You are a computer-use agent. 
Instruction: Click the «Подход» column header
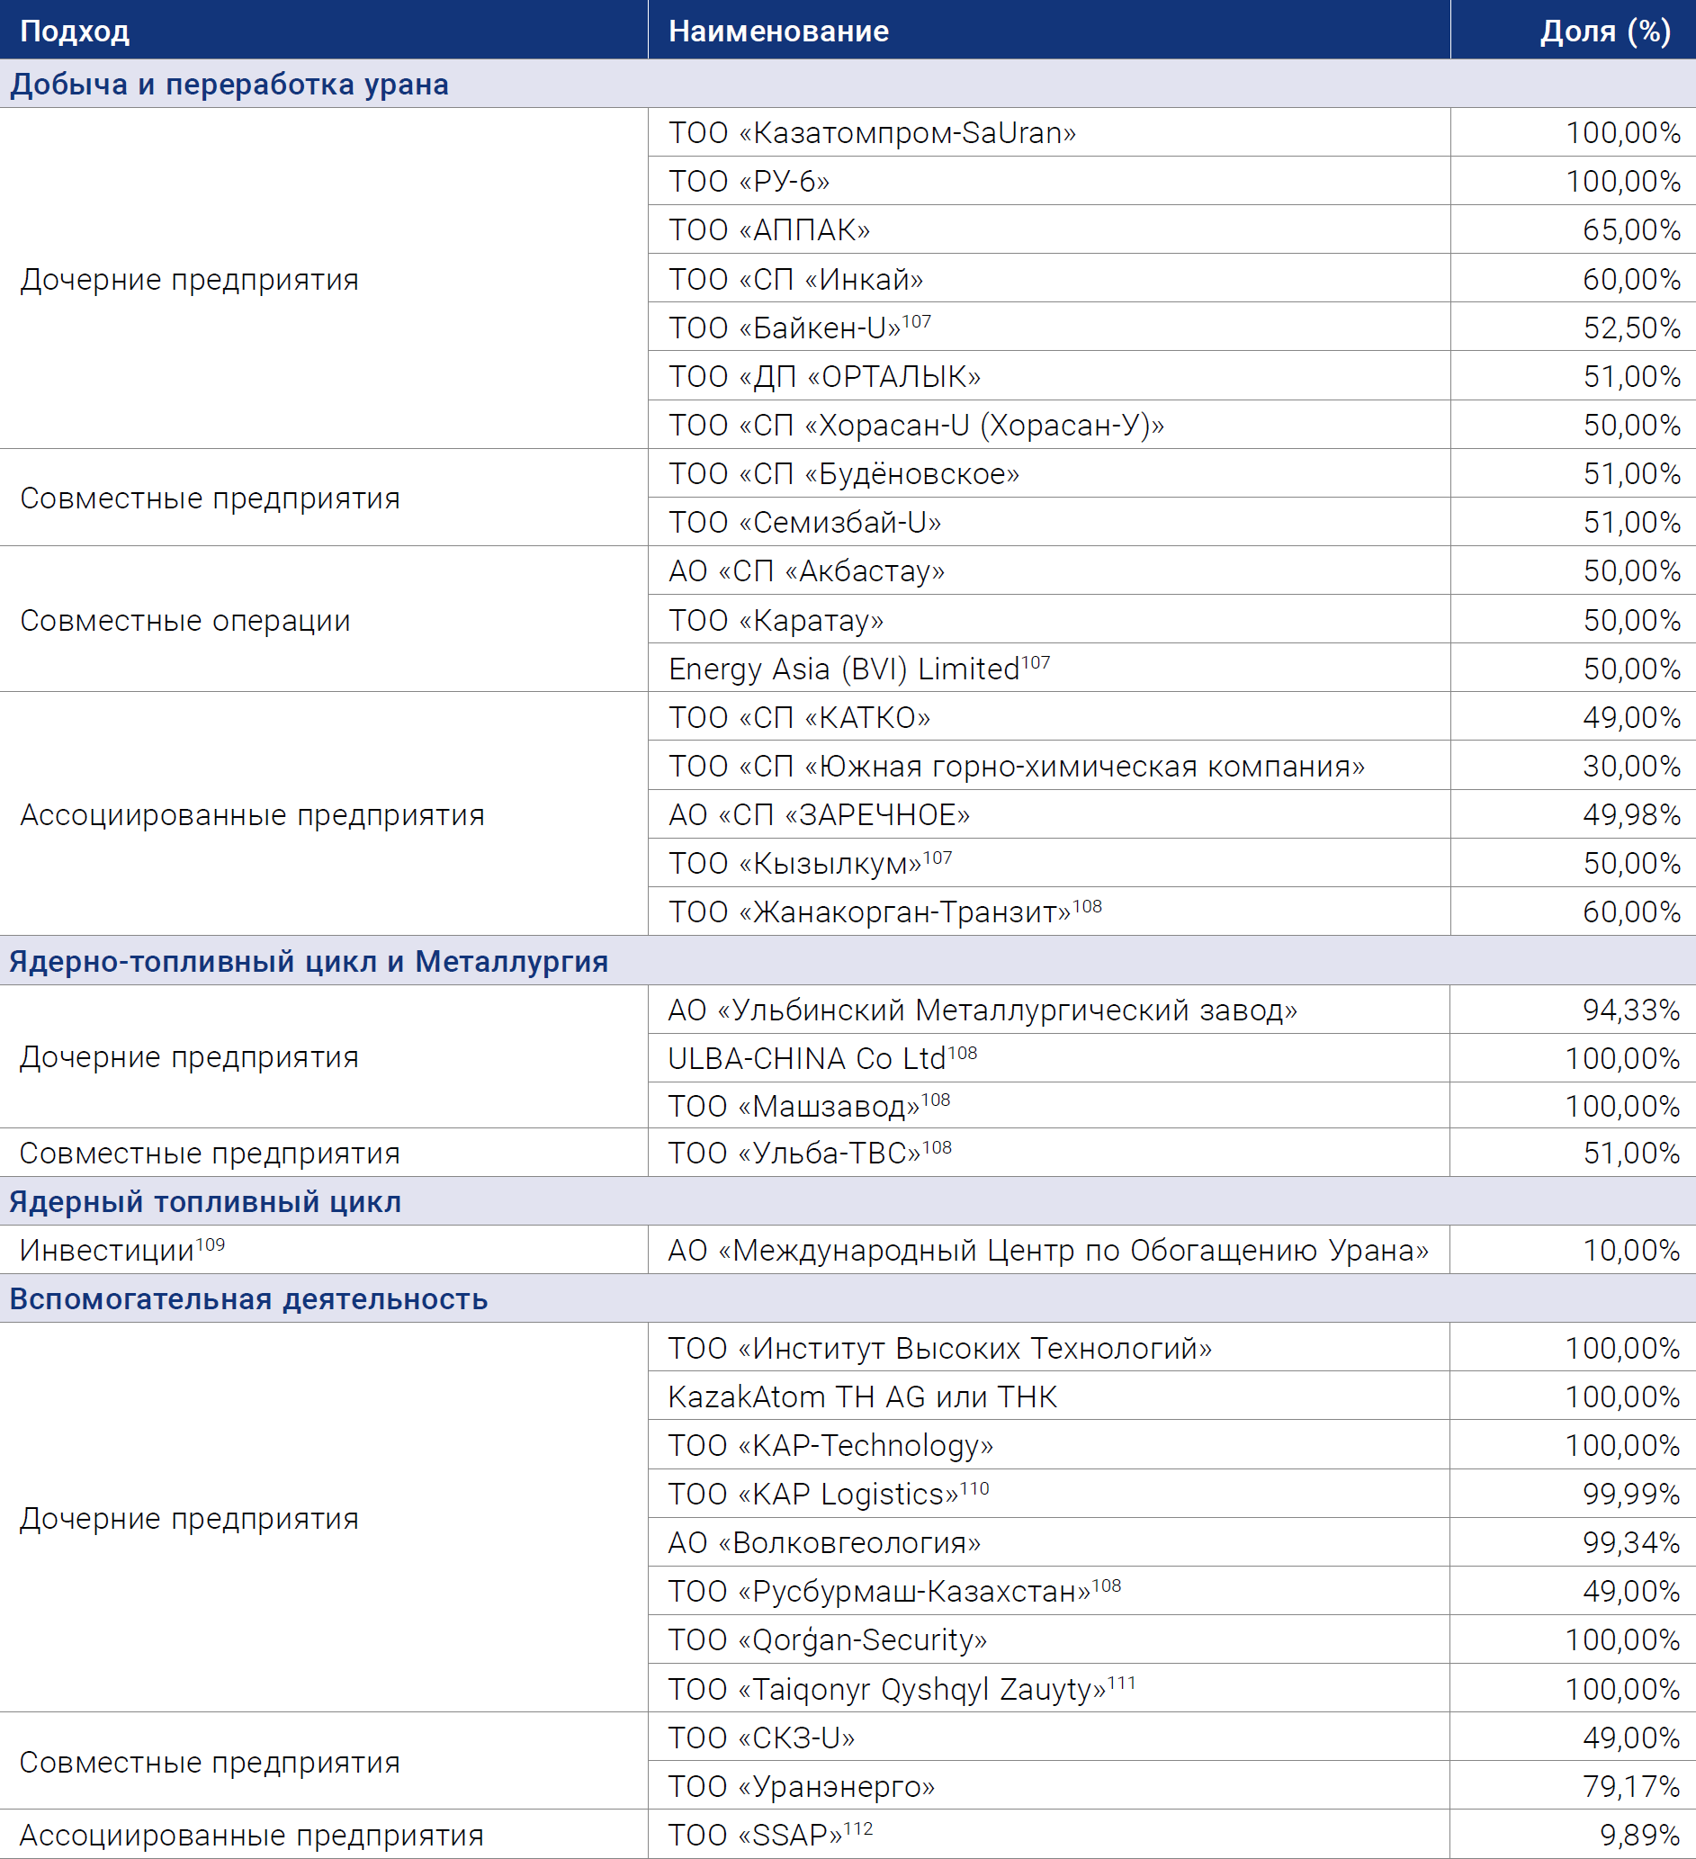point(324,31)
